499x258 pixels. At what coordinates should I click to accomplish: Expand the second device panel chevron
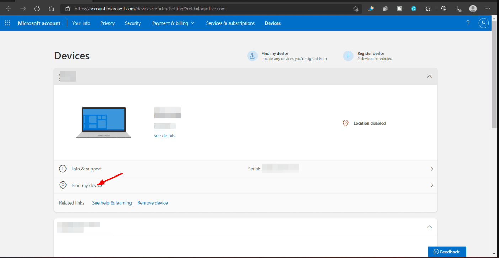click(x=429, y=227)
